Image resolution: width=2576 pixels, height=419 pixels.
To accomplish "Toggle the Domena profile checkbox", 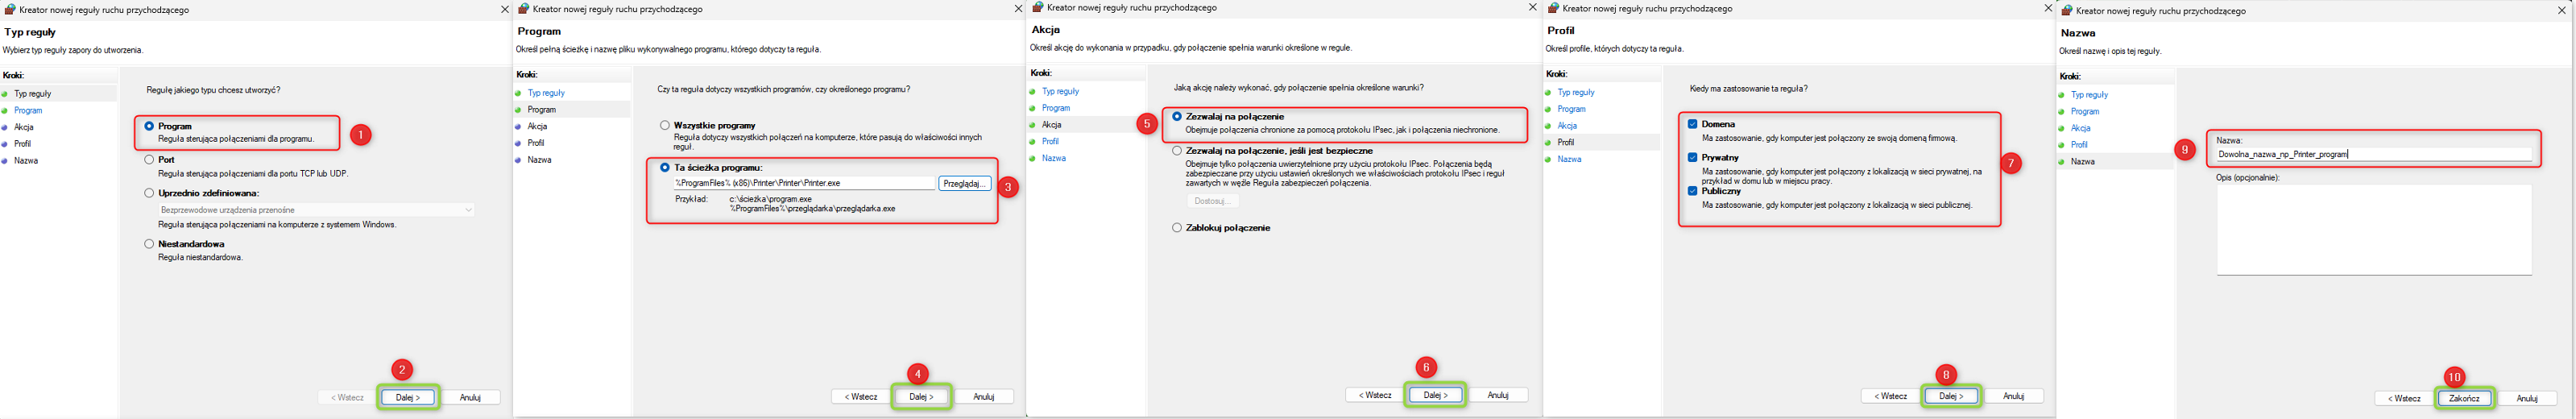I will pos(1693,124).
